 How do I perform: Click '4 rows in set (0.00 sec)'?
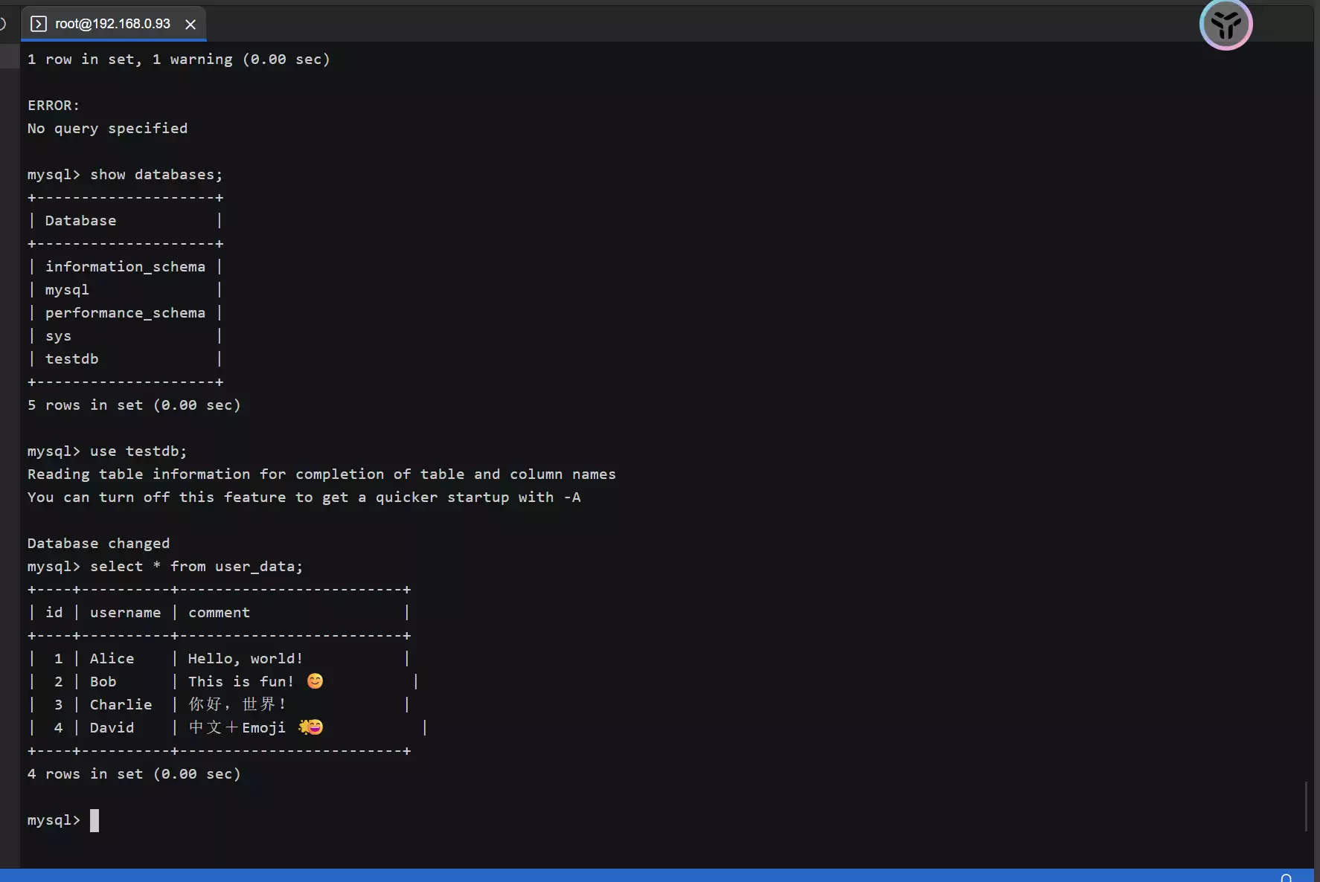134,774
